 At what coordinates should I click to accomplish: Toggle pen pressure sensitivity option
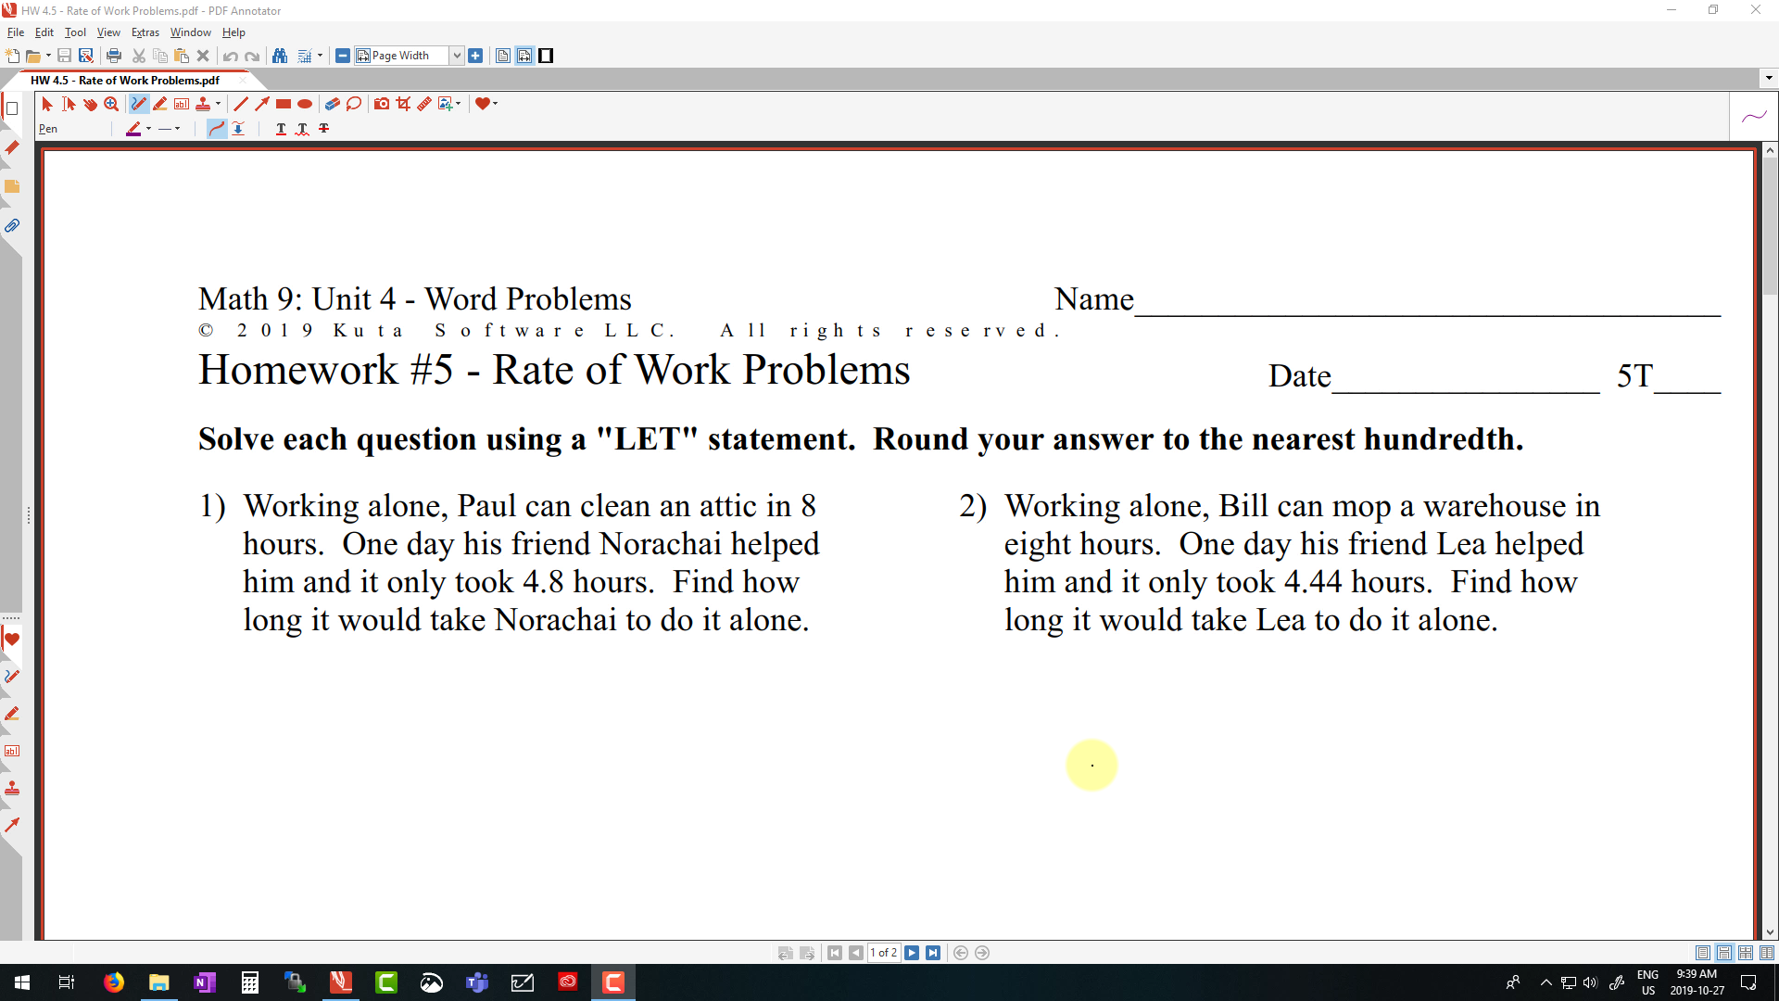(x=238, y=129)
